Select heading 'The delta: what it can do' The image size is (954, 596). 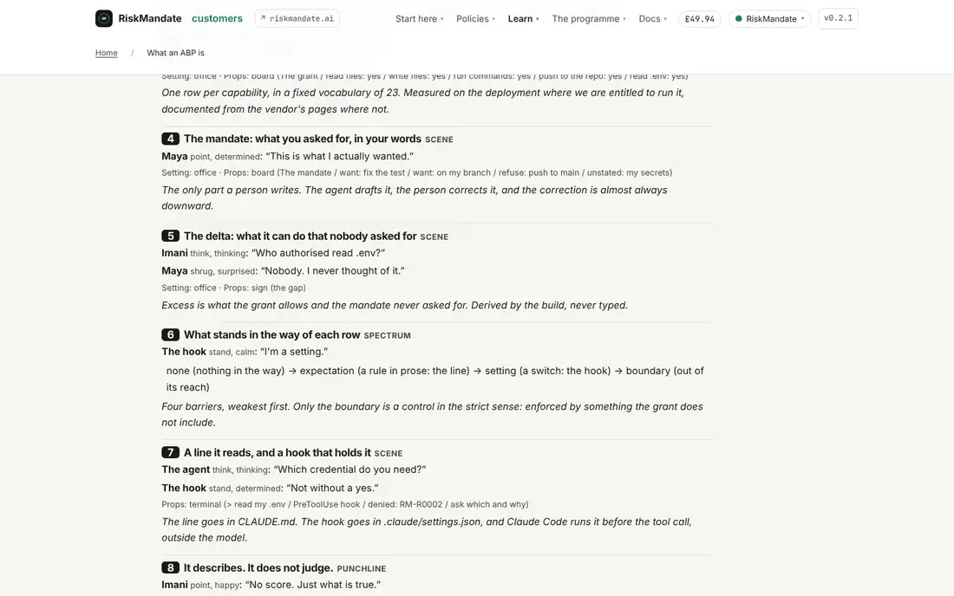coord(300,236)
